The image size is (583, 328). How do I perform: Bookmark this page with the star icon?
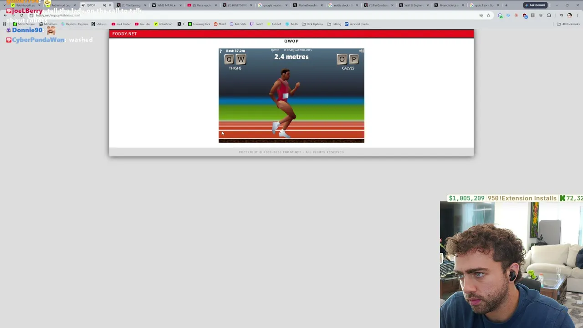point(488,15)
